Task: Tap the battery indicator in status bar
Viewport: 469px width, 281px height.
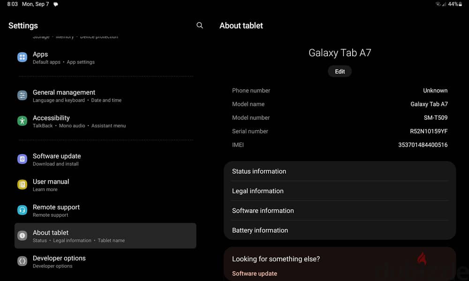Action: click(461, 4)
